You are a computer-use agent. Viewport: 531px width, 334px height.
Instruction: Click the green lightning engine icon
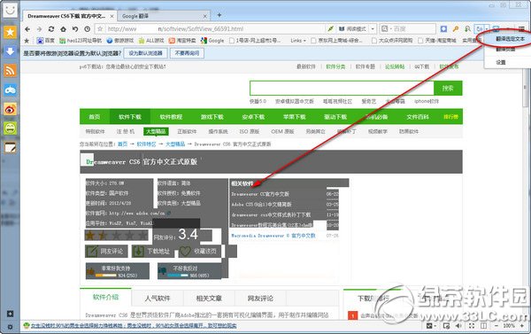[x=330, y=29]
